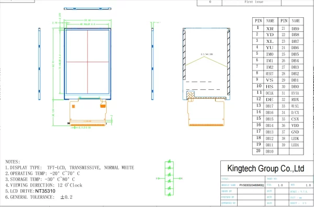Screen dimensions: 314x207
Task: Click the GND name cell in pin table
Action: pos(295,132)
